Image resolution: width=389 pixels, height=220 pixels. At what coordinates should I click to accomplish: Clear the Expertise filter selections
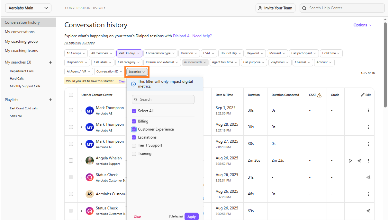coord(137,217)
